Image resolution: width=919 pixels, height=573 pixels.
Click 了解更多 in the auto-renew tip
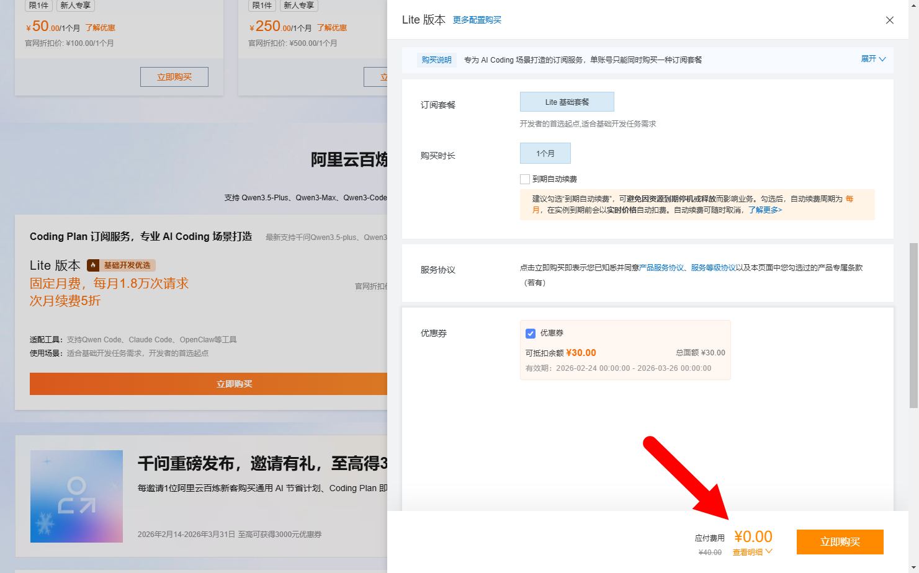764,210
